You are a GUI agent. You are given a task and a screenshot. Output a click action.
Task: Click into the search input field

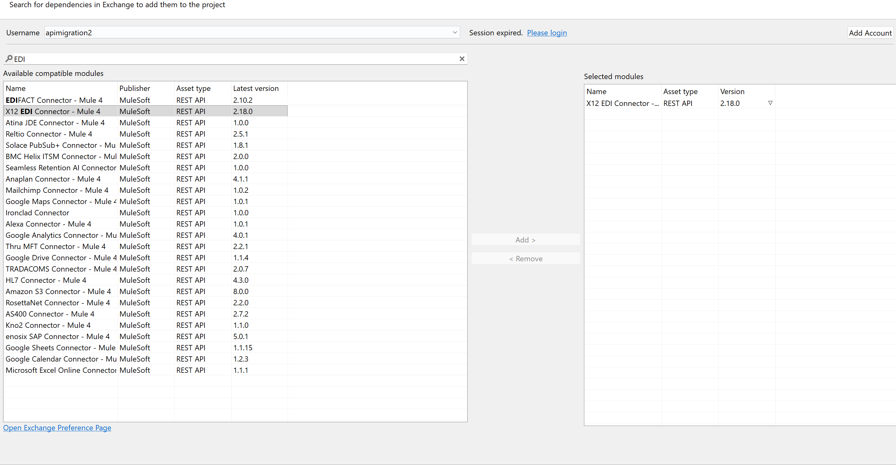click(x=209, y=59)
